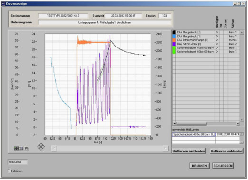
Task: Open axis selector 'links 1' for CAN Hauptdruck [2]
Action: (234, 32)
